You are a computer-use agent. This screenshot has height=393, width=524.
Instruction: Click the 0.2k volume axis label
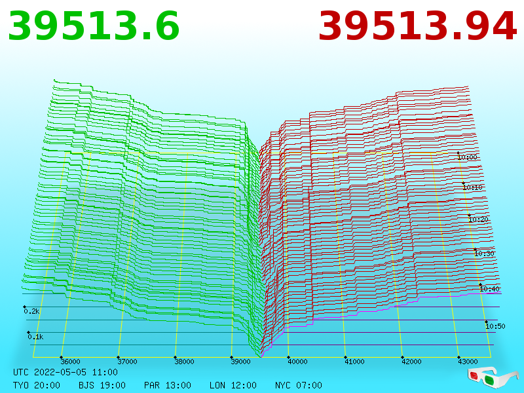click(x=31, y=311)
